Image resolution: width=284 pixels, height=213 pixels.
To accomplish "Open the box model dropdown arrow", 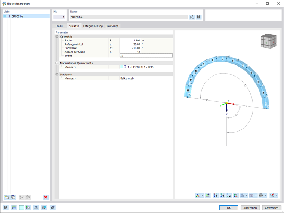I will point(256,195).
